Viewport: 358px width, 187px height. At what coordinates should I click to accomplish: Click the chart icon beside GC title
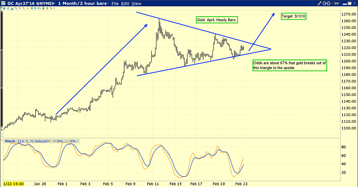(4, 3)
